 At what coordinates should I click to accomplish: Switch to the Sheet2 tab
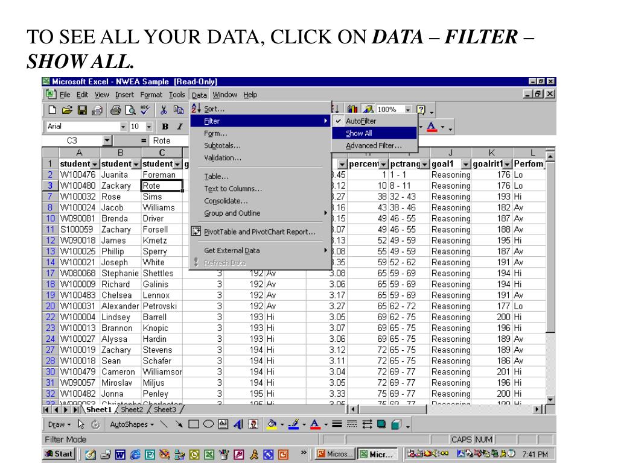tap(132, 409)
